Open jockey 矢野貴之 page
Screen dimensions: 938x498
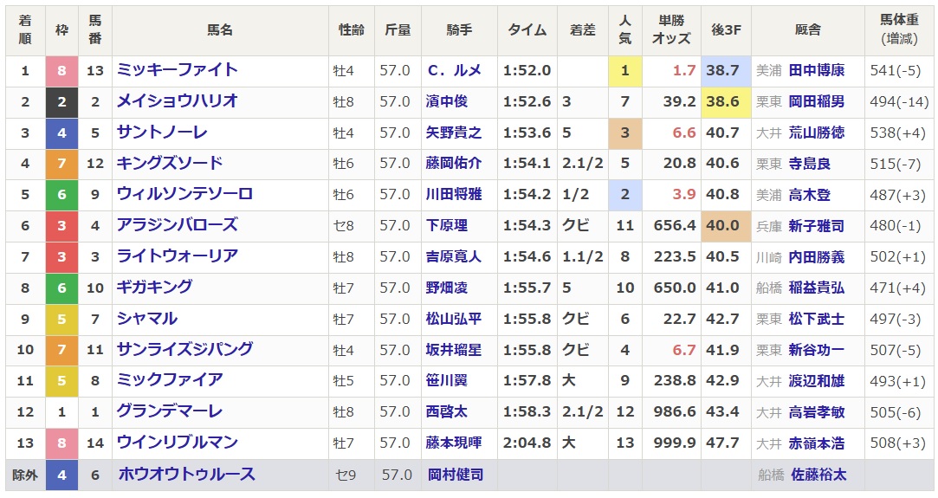click(x=453, y=133)
